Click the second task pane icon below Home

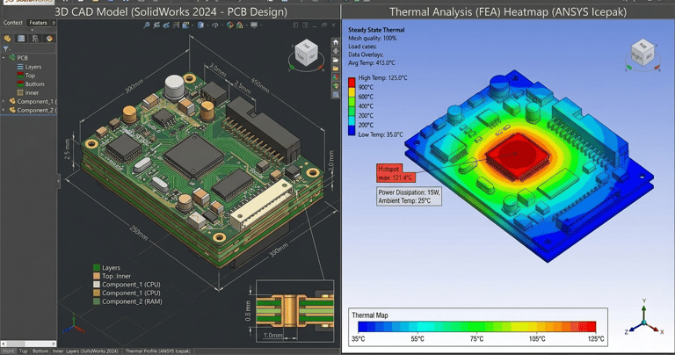pyautogui.click(x=336, y=51)
